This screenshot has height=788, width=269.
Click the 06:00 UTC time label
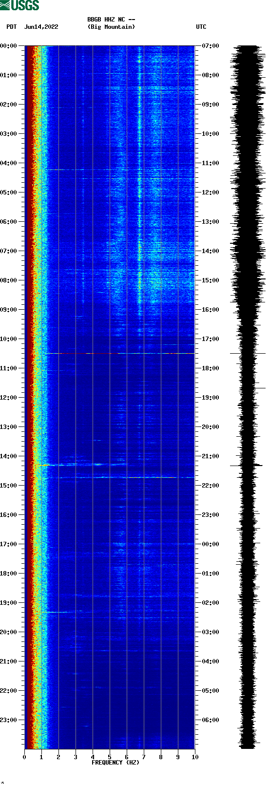(x=211, y=720)
